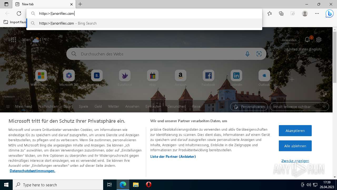Open the Zwecke anzeigen link
Image resolution: width=337 pixels, height=190 pixels.
[295, 161]
